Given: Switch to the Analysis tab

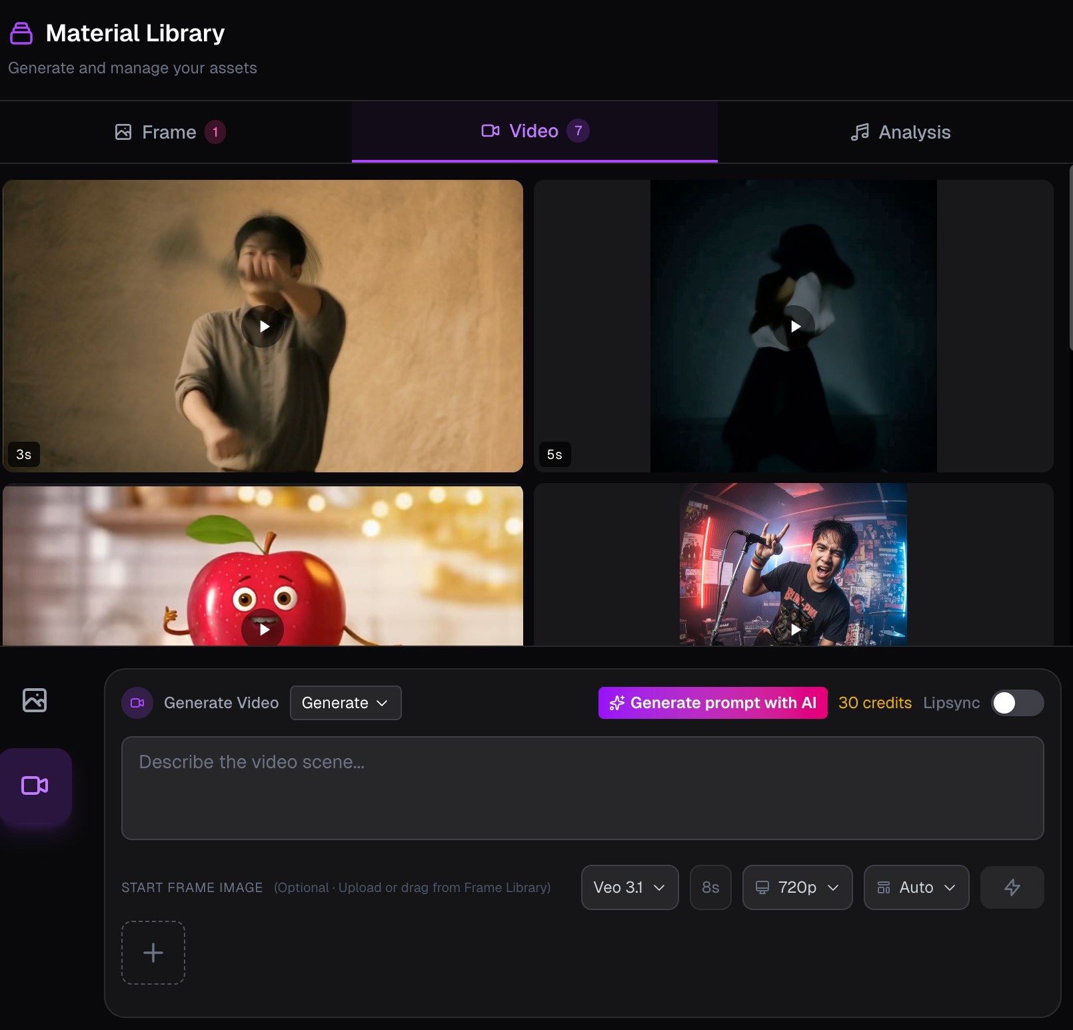Looking at the screenshot, I should (900, 132).
